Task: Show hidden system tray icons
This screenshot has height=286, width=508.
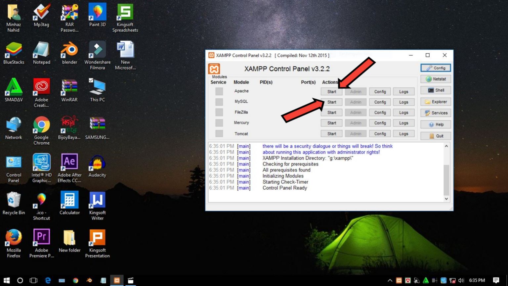Action: click(390, 280)
